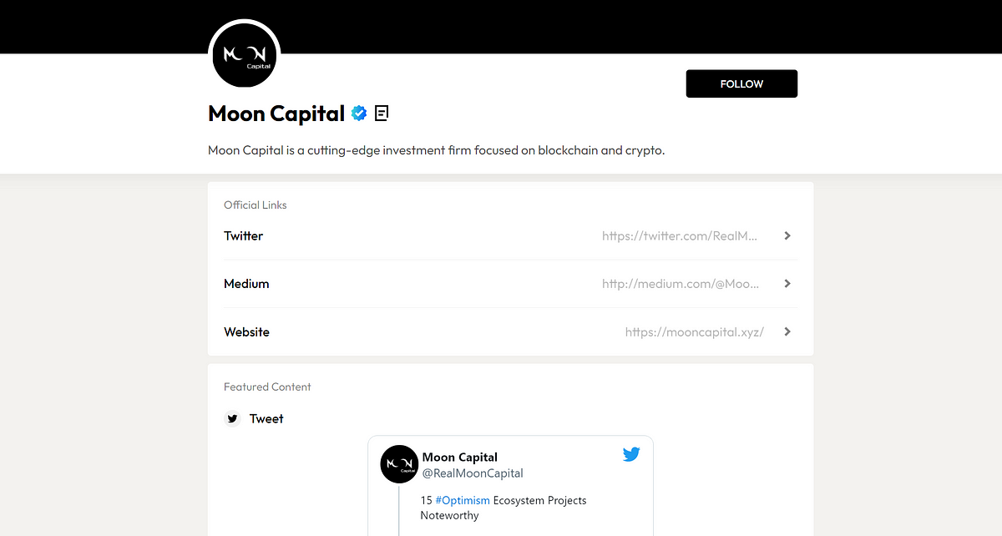Expand the Website link chevron arrow
The height and width of the screenshot is (536, 1002).
(x=787, y=331)
